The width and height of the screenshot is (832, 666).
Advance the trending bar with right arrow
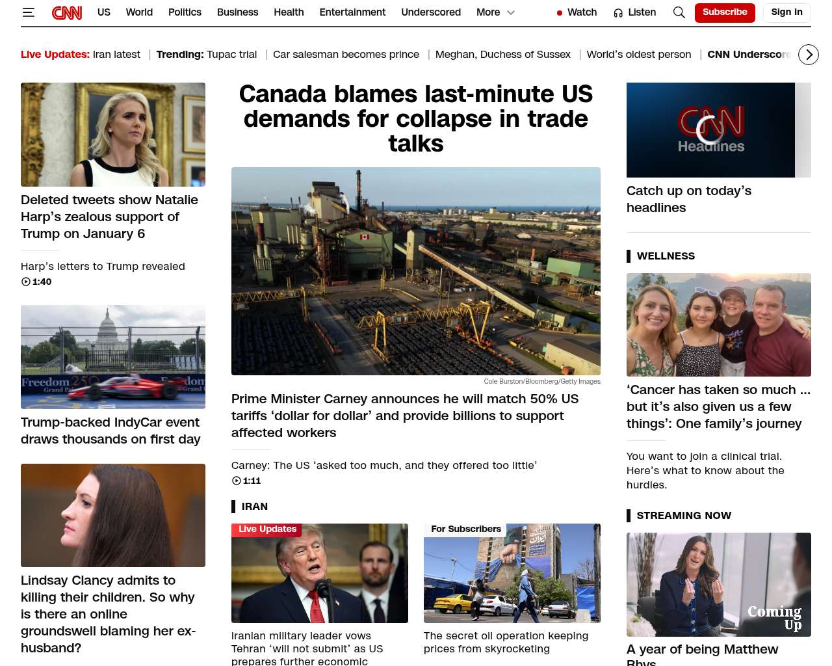coord(809,55)
